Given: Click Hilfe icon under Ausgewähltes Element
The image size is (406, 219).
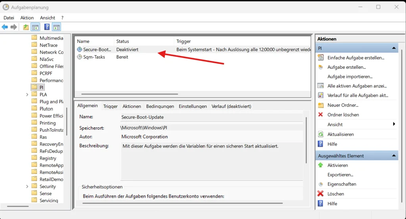Looking at the screenshot, I should 320,203.
